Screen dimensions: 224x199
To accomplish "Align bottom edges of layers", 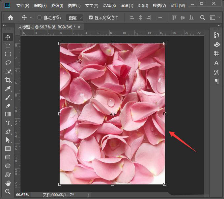I will 191,18.
